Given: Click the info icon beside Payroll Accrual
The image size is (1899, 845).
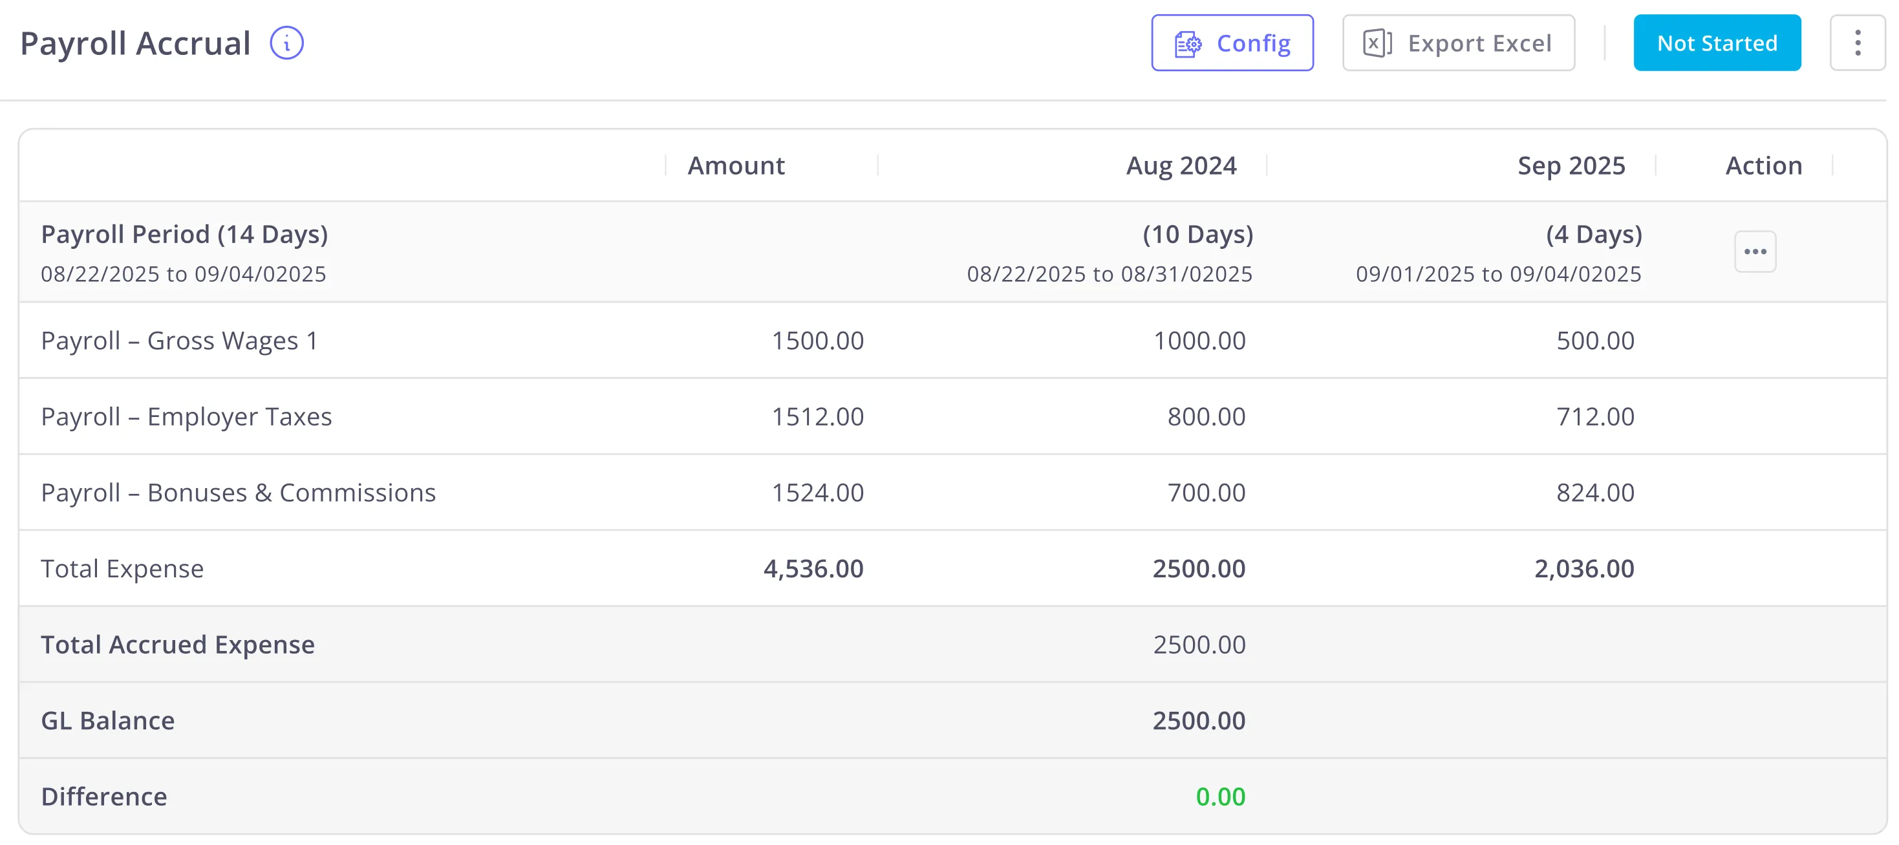Looking at the screenshot, I should pos(287,43).
